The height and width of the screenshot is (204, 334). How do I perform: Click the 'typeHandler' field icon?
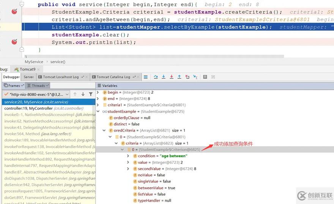[x=135, y=201]
